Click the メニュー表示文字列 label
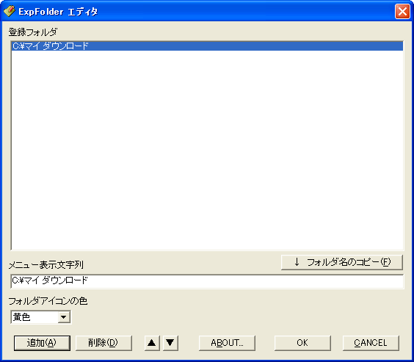414x362 pixels. (x=46, y=265)
